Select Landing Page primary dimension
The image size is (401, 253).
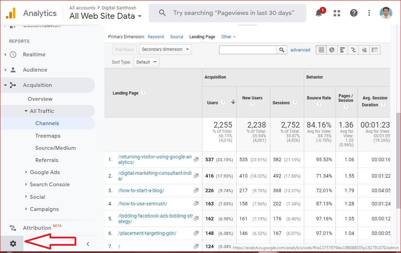[202, 37]
